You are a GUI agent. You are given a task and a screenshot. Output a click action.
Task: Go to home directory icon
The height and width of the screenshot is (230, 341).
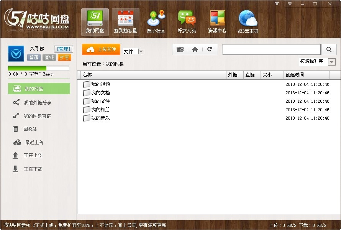(x=195, y=49)
